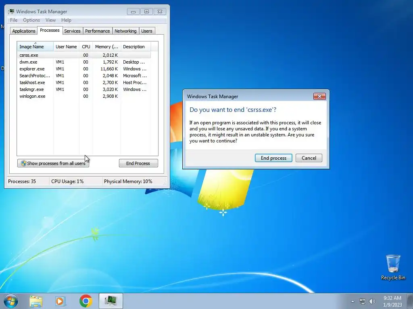Close the confirmation dialog with X
The height and width of the screenshot is (309, 413).
click(x=319, y=97)
